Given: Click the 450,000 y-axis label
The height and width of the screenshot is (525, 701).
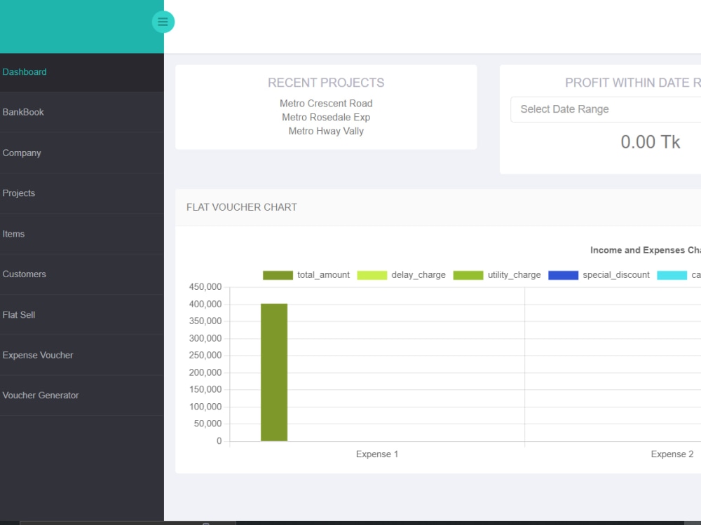Looking at the screenshot, I should tap(205, 286).
